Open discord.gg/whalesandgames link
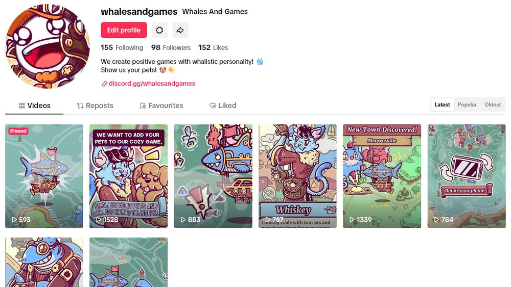Viewport: 511px width, 287px height. [x=152, y=84]
